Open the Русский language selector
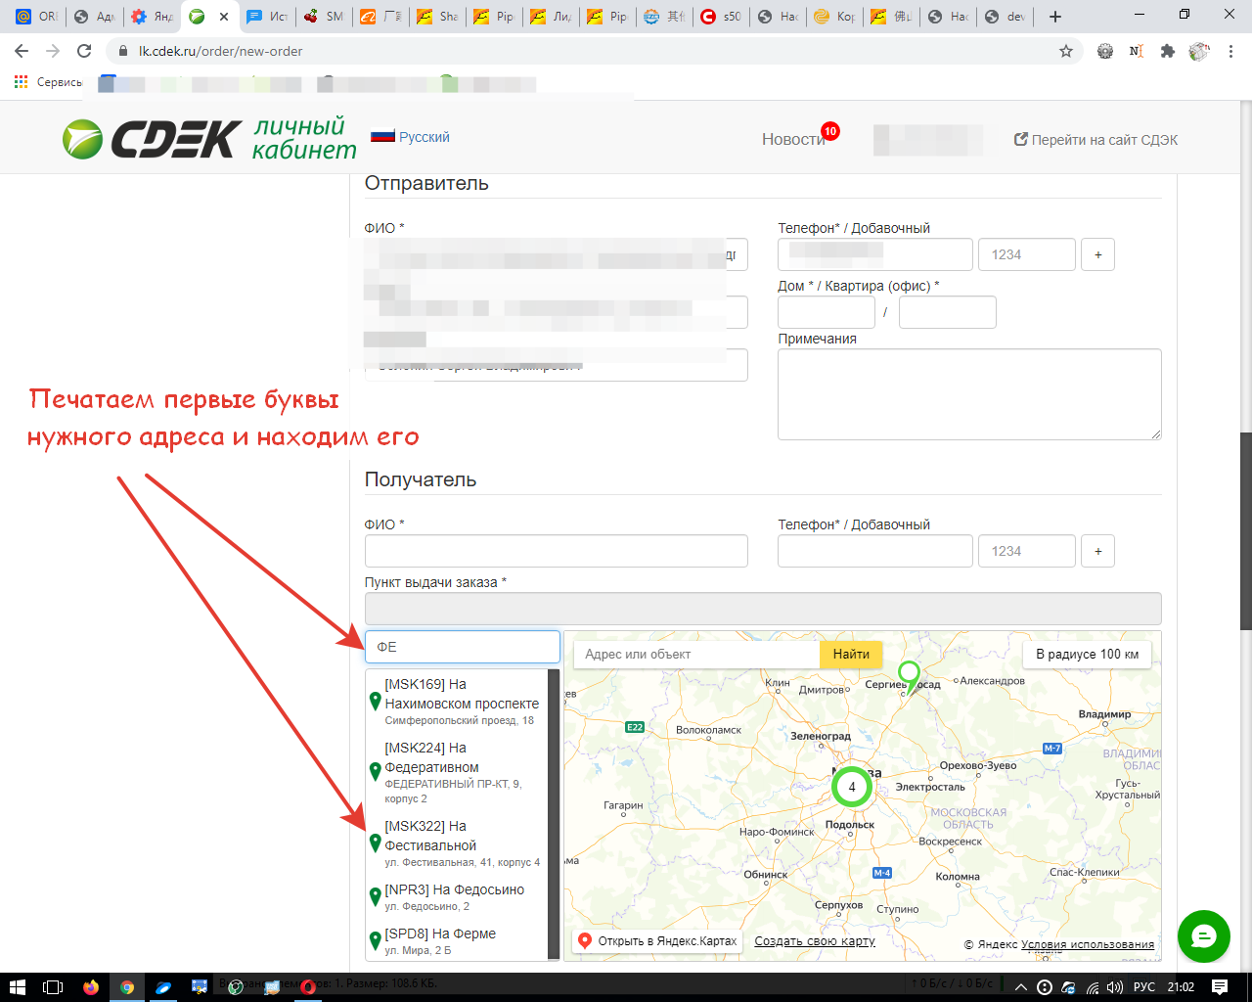Viewport: 1252px width, 1002px height. point(411,137)
